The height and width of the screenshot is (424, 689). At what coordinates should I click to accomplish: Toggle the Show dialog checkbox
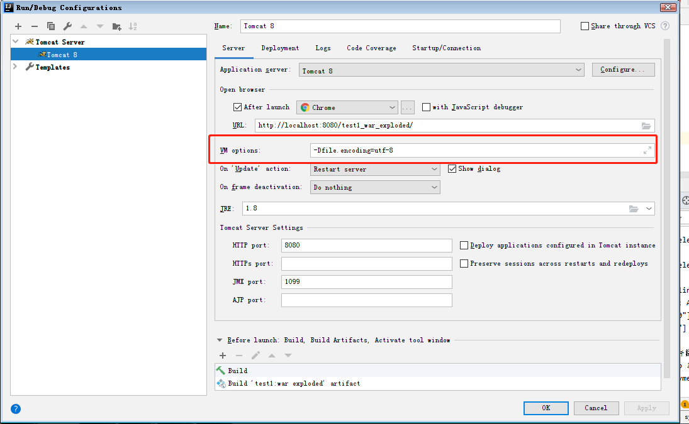tap(452, 169)
